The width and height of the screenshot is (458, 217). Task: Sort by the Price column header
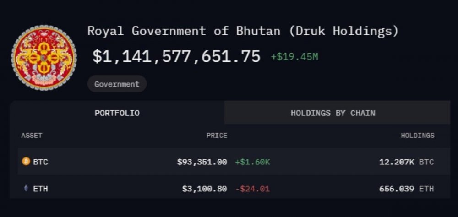[x=217, y=136]
